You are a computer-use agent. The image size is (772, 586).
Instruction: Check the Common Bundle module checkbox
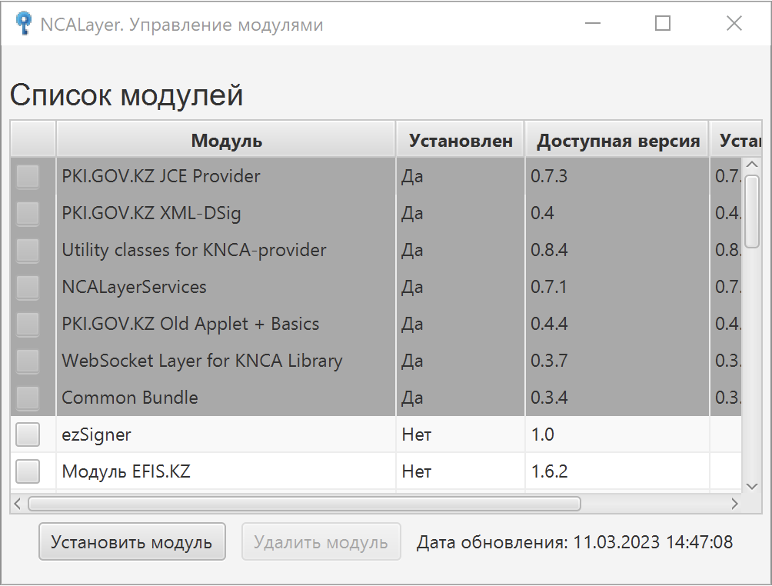(x=27, y=398)
